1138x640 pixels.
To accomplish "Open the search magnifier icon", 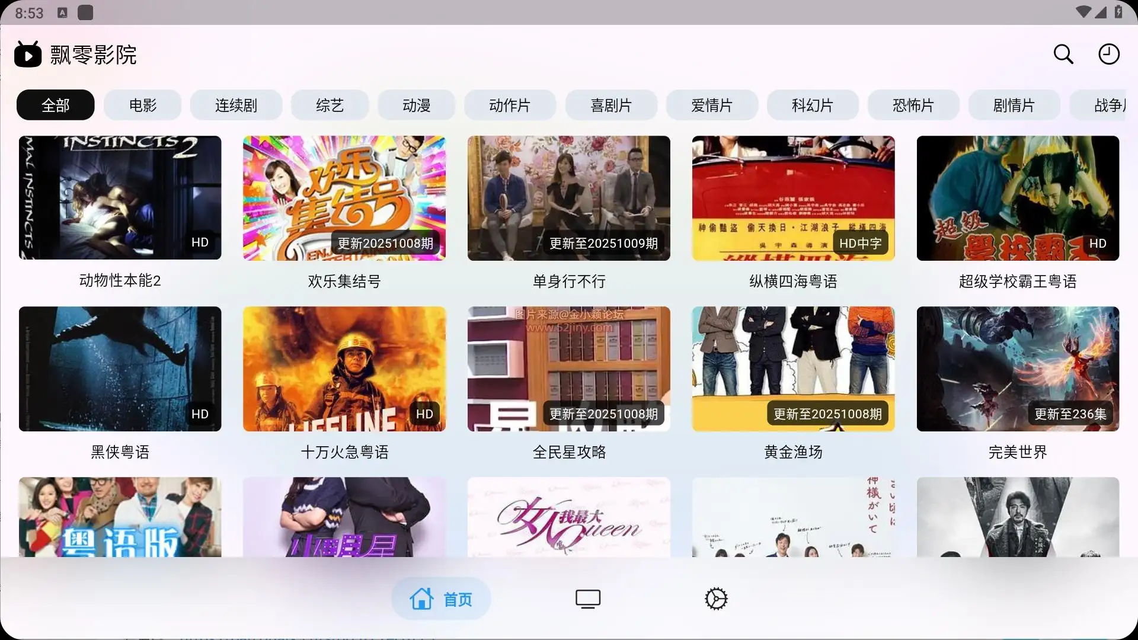I will click(x=1063, y=55).
